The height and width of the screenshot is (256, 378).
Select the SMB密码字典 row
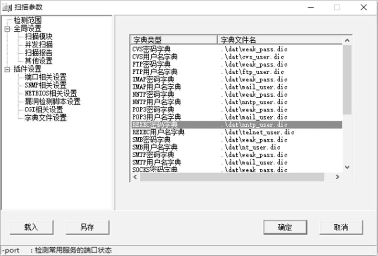point(237,140)
